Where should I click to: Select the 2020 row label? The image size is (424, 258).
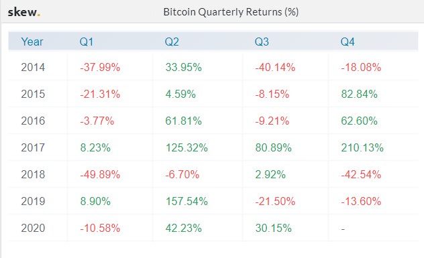click(33, 228)
